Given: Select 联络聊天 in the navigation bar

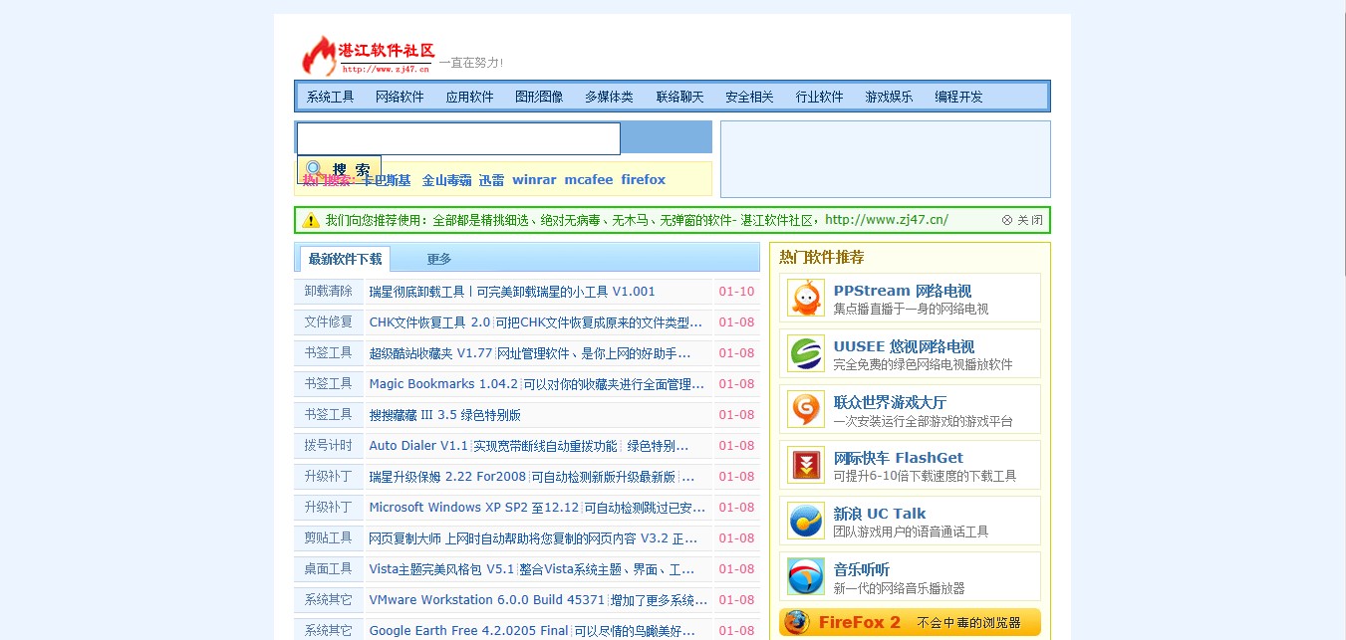Looking at the screenshot, I should tap(679, 97).
